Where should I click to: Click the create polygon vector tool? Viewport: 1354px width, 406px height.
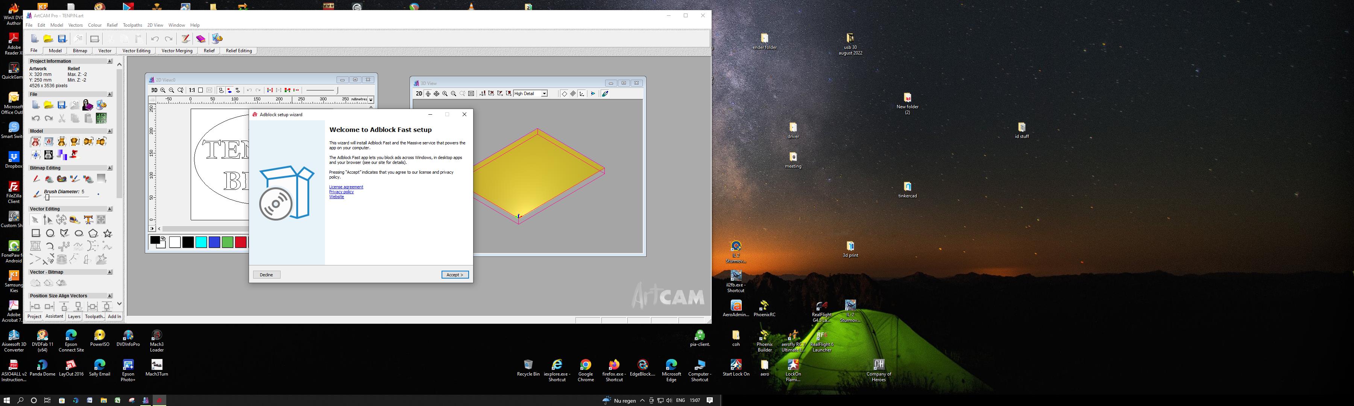93,233
